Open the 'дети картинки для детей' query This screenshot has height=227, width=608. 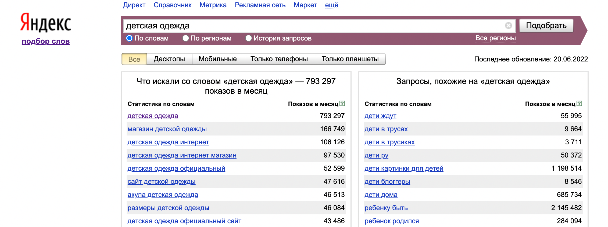(x=404, y=169)
